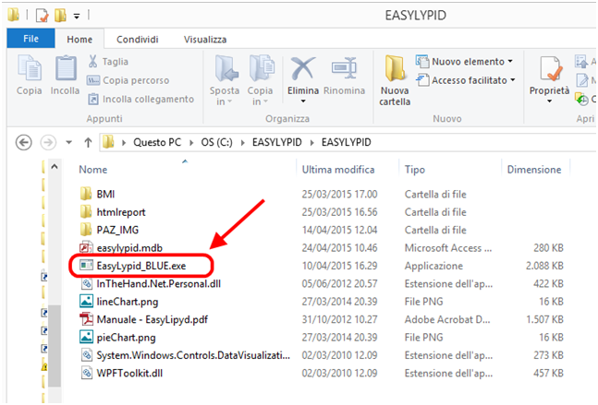Click Copia percorso in the ribbon
Image resolution: width=598 pixels, height=405 pixels.
[128, 80]
